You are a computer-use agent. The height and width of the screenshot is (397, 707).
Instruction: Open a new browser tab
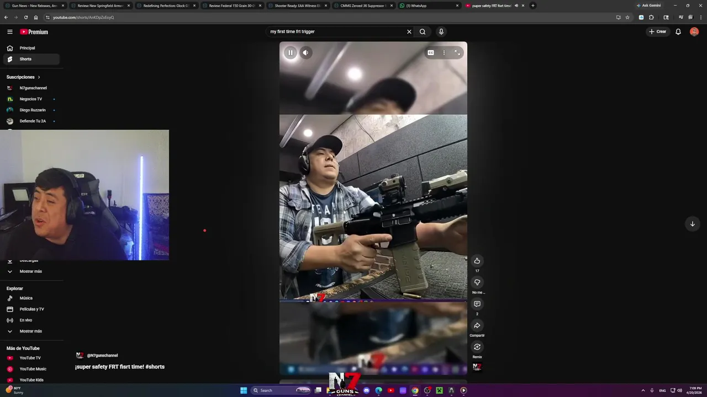(x=532, y=6)
